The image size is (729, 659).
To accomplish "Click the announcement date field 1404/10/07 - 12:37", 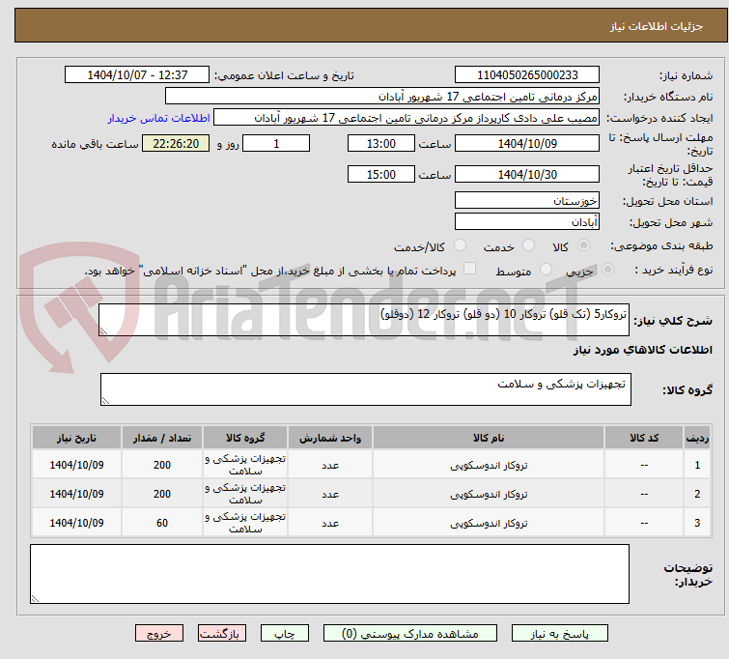I will pyautogui.click(x=137, y=75).
